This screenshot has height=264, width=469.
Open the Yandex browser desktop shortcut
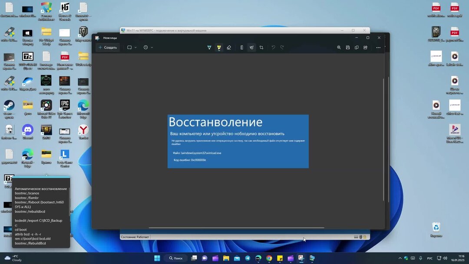83,132
